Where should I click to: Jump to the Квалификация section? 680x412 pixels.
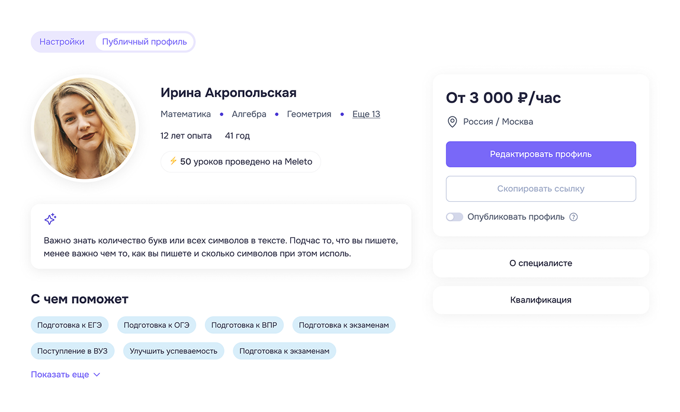click(x=541, y=300)
